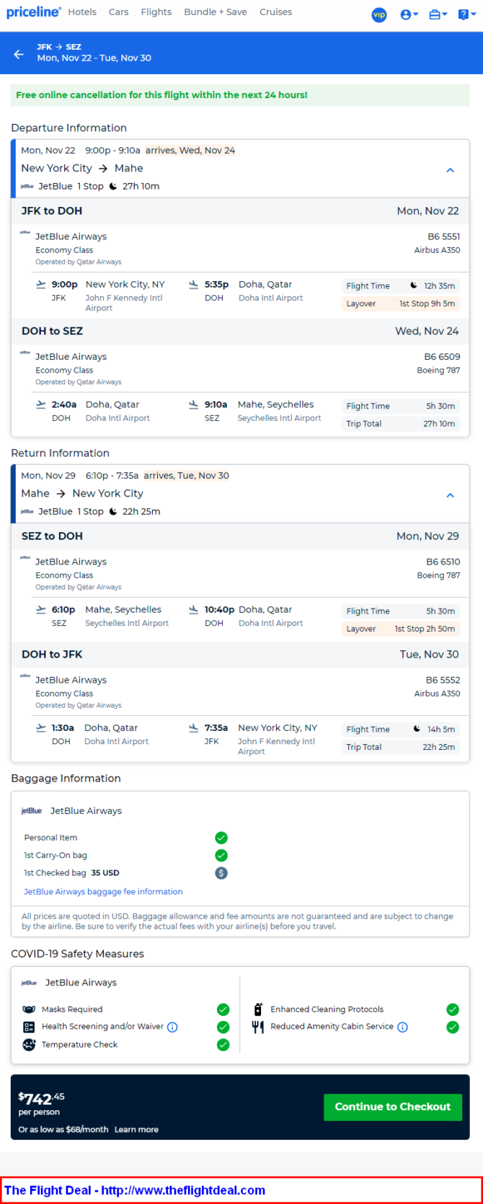This screenshot has width=483, height=1204.
Task: Open the VIP badge icon
Action: pos(379,14)
